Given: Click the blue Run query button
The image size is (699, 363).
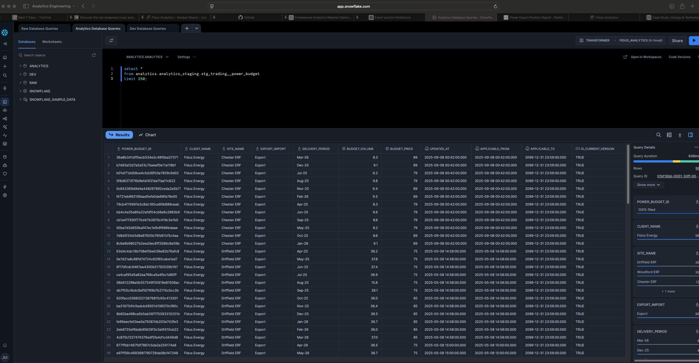Looking at the screenshot, I should click(694, 41).
